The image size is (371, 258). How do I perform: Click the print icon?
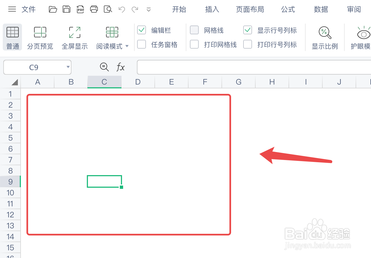pos(94,9)
